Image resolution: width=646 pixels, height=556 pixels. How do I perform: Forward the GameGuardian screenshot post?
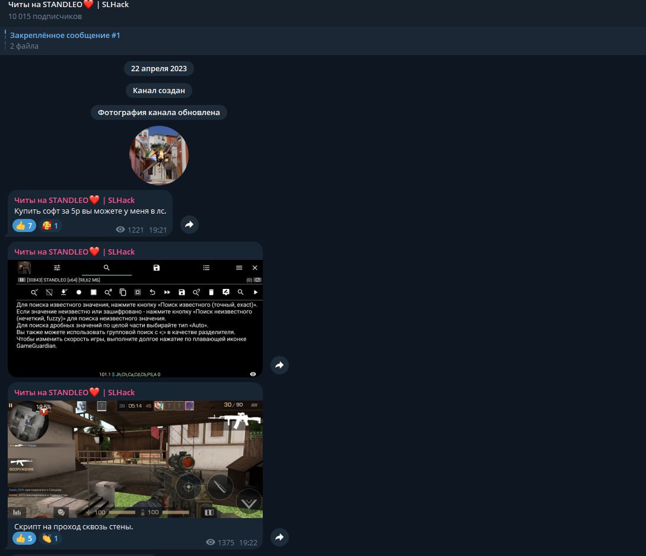[x=279, y=366]
